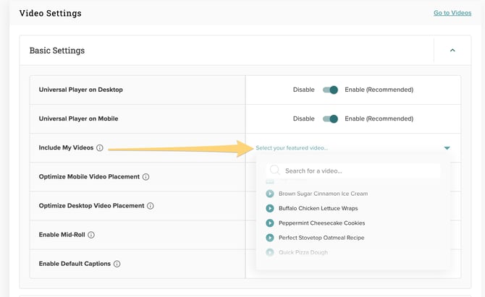
Task: Toggle Universal Player on Desktop switch
Action: (x=330, y=90)
